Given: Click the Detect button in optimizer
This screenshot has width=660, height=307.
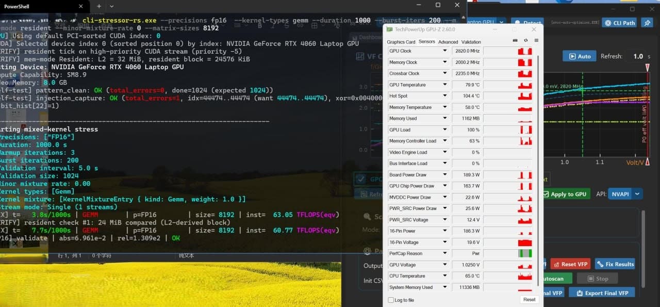Looking at the screenshot, I should (527, 23).
